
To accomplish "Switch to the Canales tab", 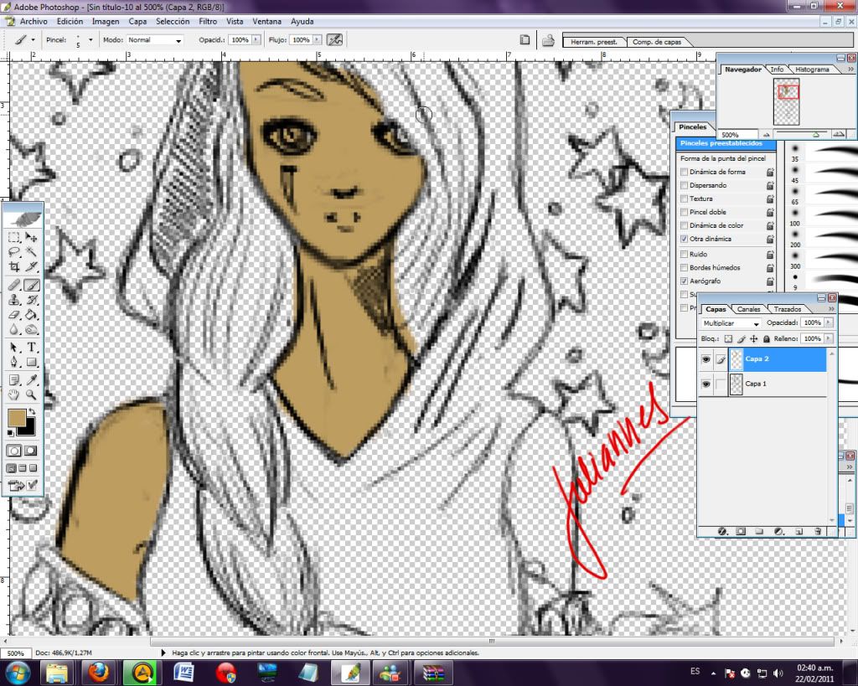I will [748, 309].
